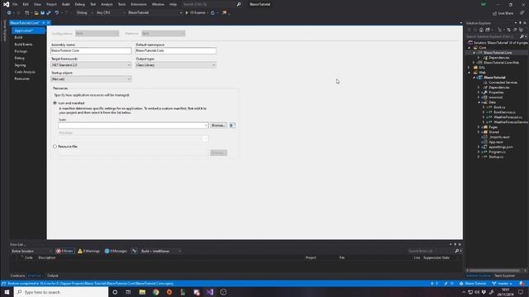The width and height of the screenshot is (529, 297).
Task: Open the Debug menu
Action: pyautogui.click(x=80, y=4)
